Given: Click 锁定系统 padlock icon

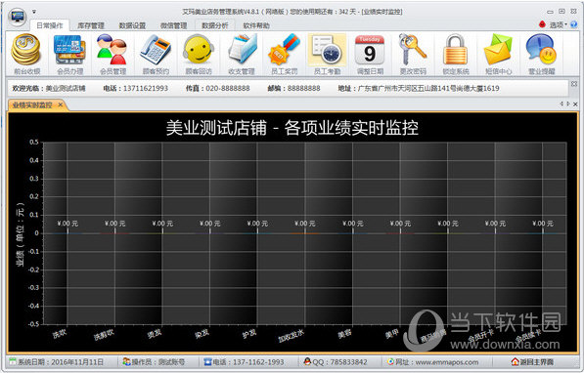Looking at the screenshot, I should [456, 55].
